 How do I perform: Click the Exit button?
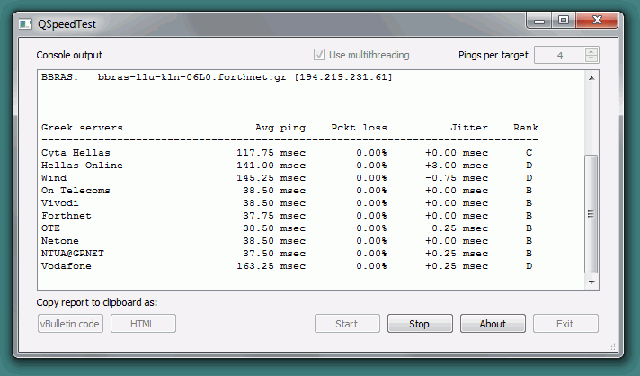pos(565,324)
